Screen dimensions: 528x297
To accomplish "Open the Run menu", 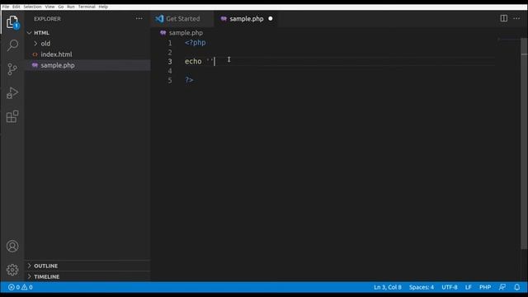I will (x=71, y=7).
